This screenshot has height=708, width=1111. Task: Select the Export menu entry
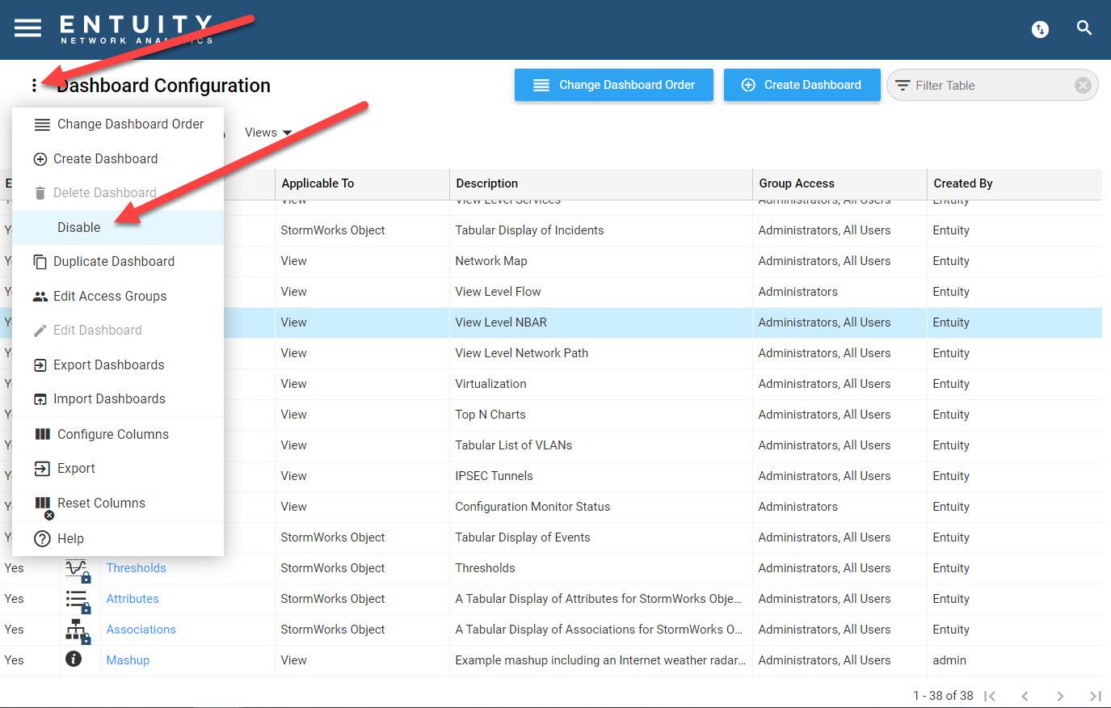(118, 469)
